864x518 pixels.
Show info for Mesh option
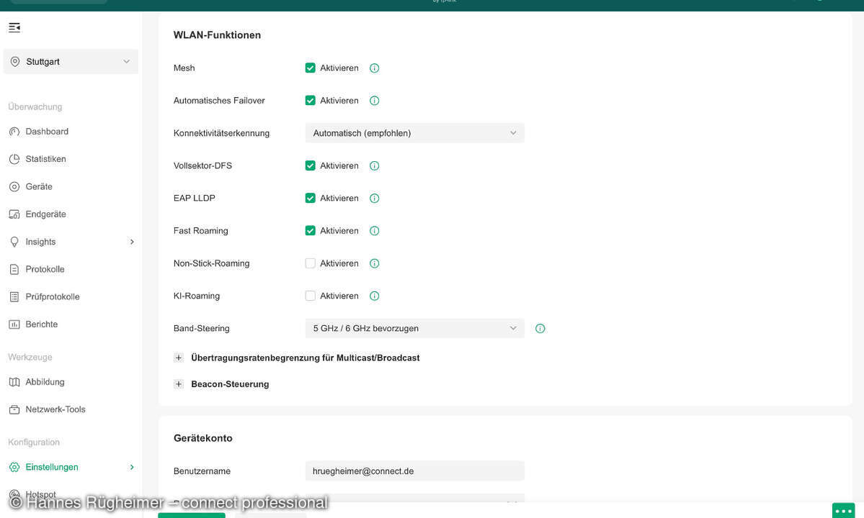374,68
